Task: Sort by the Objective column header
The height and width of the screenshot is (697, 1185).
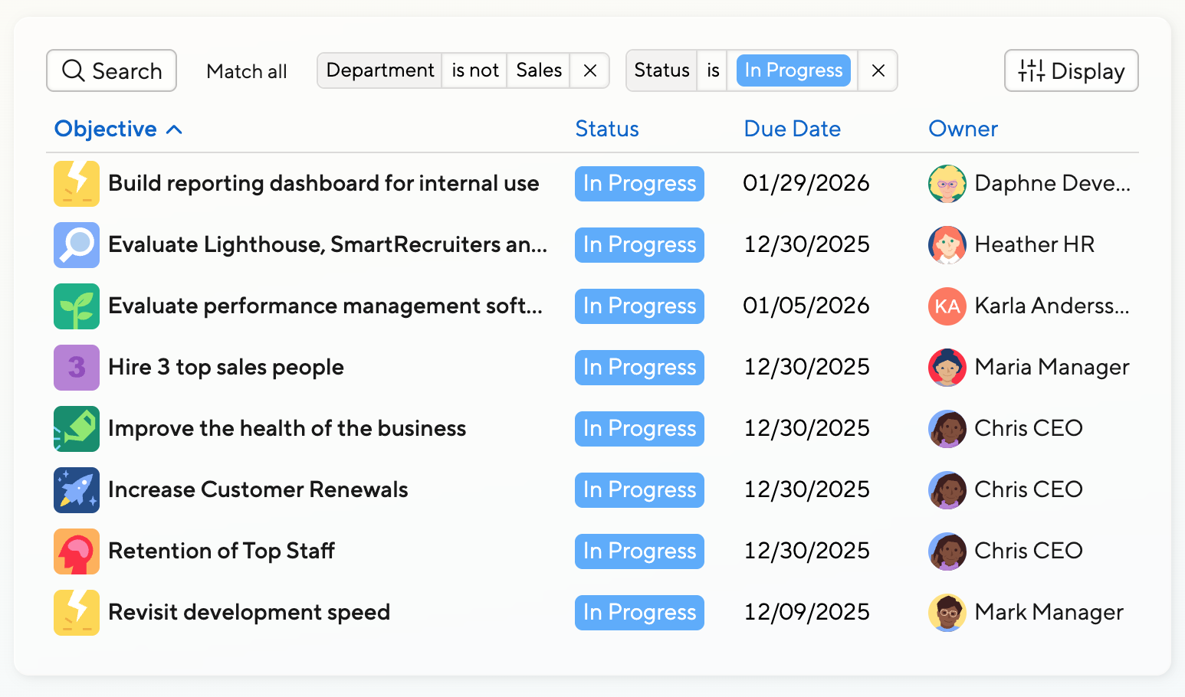Action: (x=106, y=129)
